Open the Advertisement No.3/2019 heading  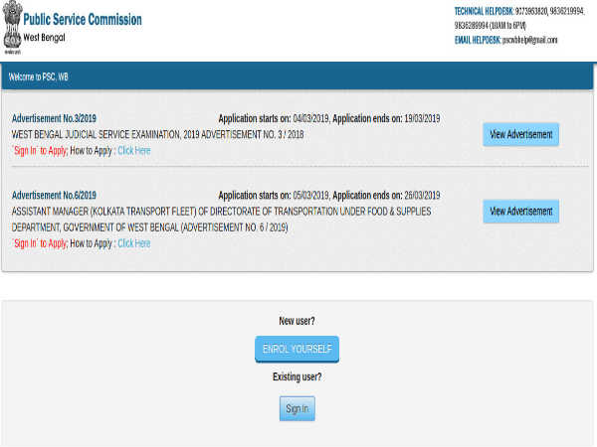click(x=54, y=119)
